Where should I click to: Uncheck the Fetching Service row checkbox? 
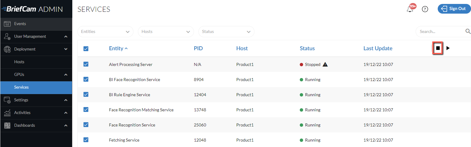click(x=86, y=140)
